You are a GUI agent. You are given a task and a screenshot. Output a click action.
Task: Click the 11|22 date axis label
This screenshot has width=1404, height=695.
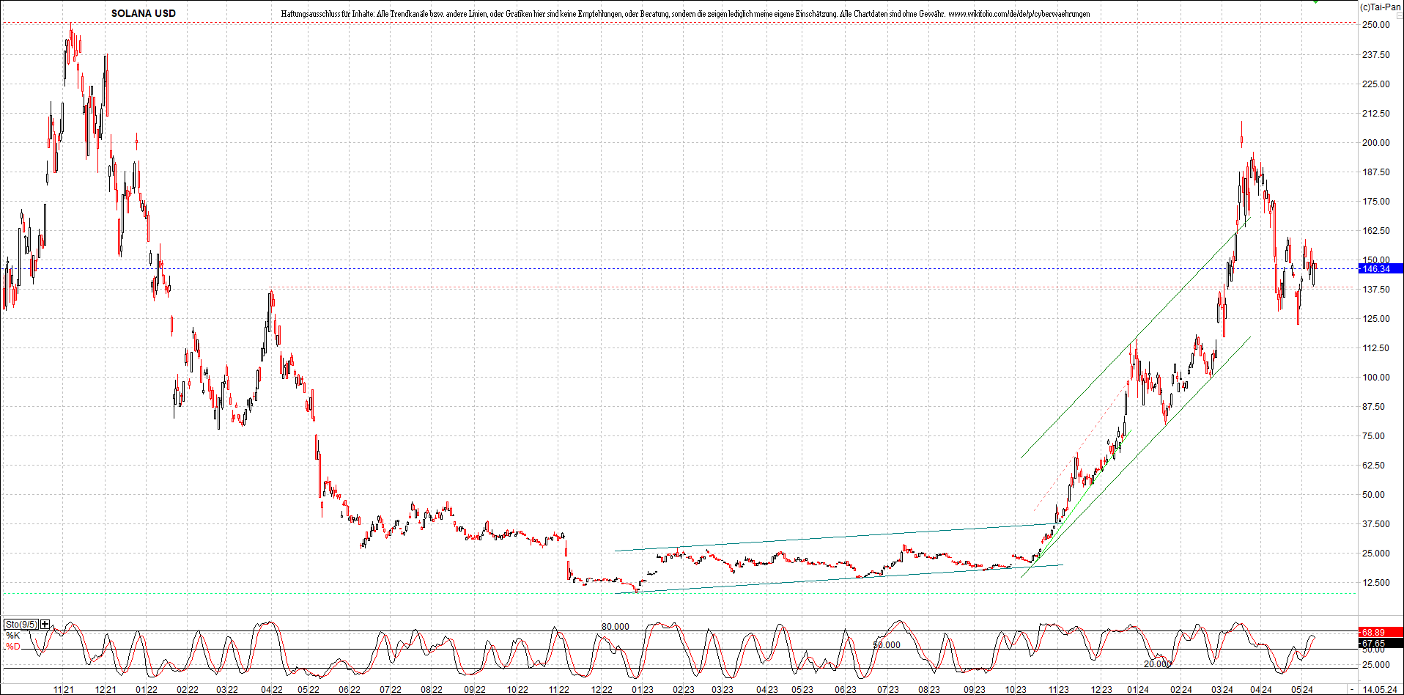coord(559,690)
